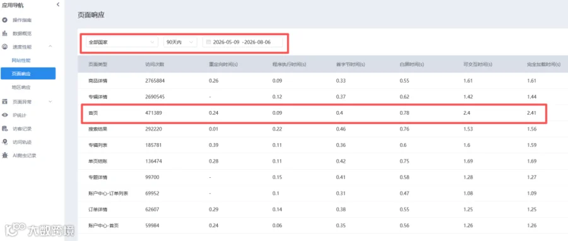Expand the 页面异常 menu chevron
This screenshot has height=241, width=568.
[x=50, y=102]
